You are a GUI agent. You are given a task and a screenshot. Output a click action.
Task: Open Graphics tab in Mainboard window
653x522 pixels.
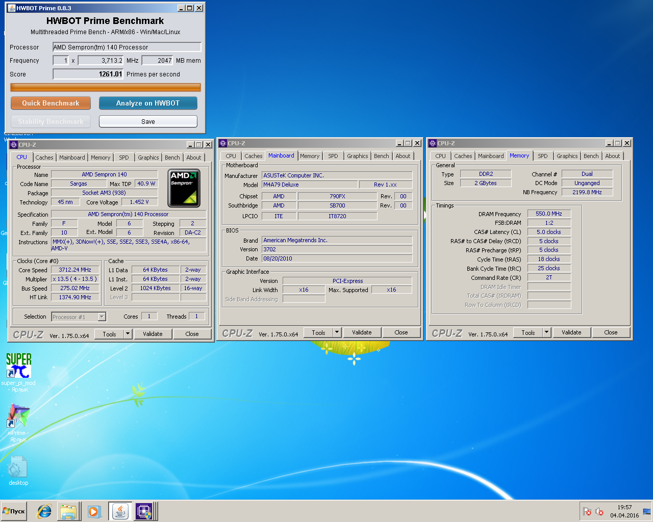358,156
